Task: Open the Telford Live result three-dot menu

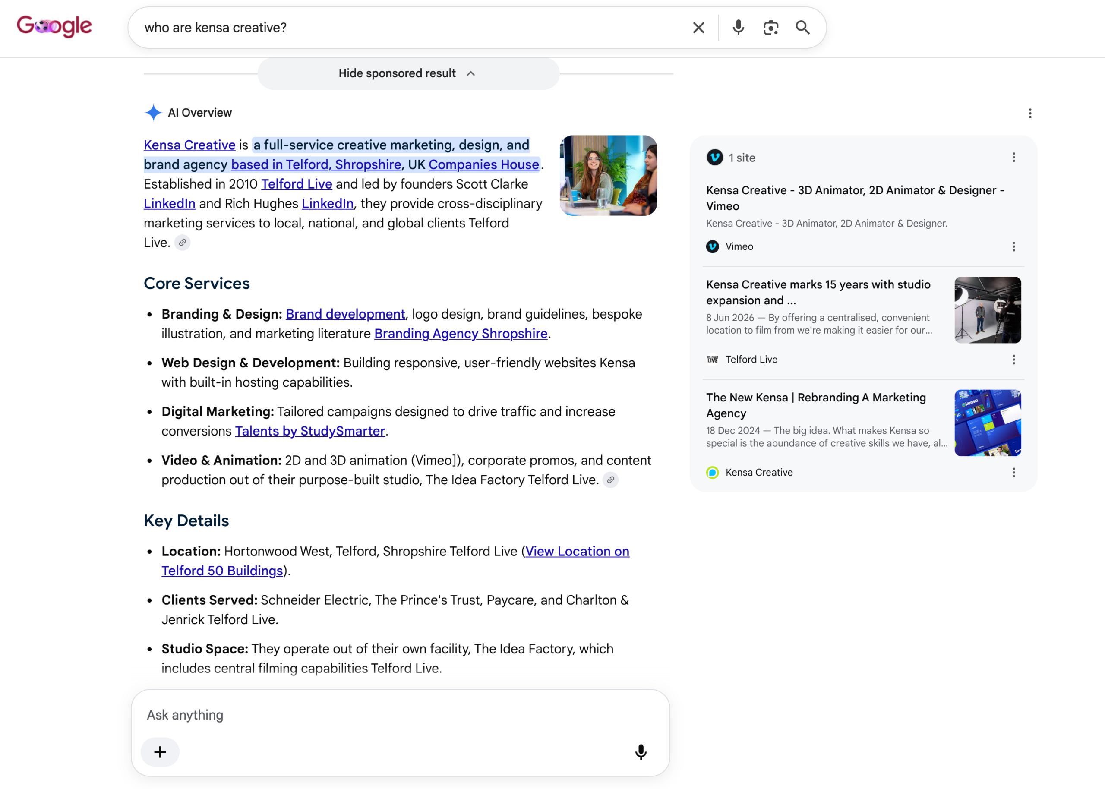Action: click(x=1013, y=360)
